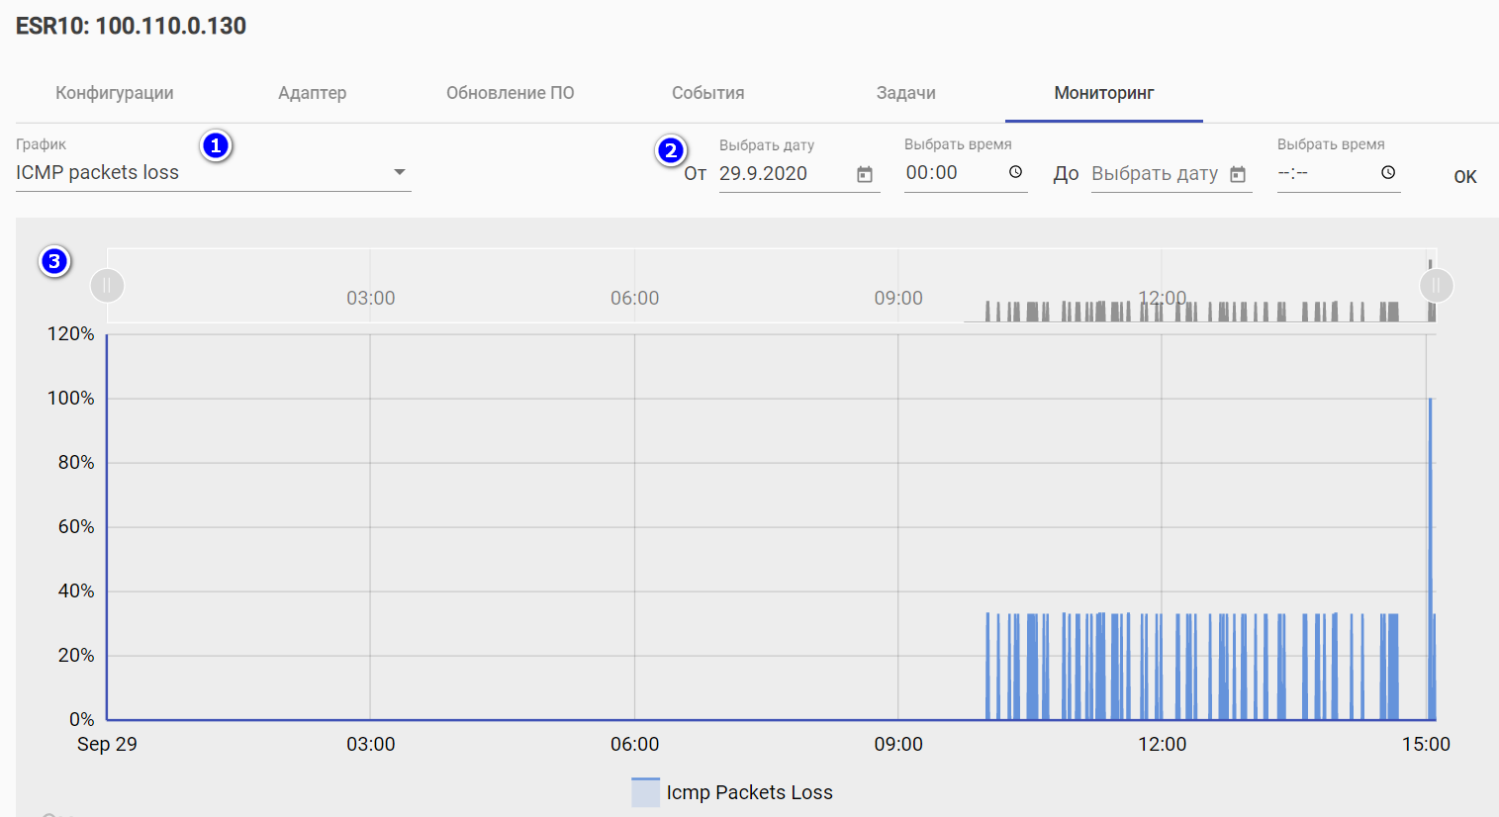The width and height of the screenshot is (1499, 817).
Task: Open the События tab
Action: pos(707,93)
